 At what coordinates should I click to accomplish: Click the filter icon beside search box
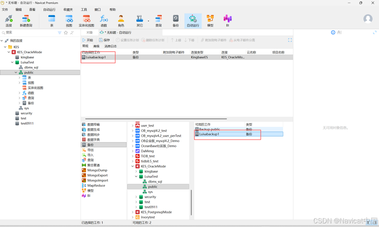click(59, 33)
